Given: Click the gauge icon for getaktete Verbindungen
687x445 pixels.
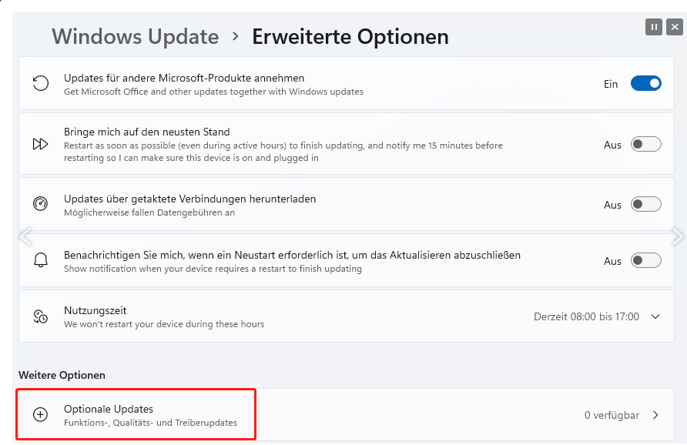Looking at the screenshot, I should pyautogui.click(x=41, y=204).
